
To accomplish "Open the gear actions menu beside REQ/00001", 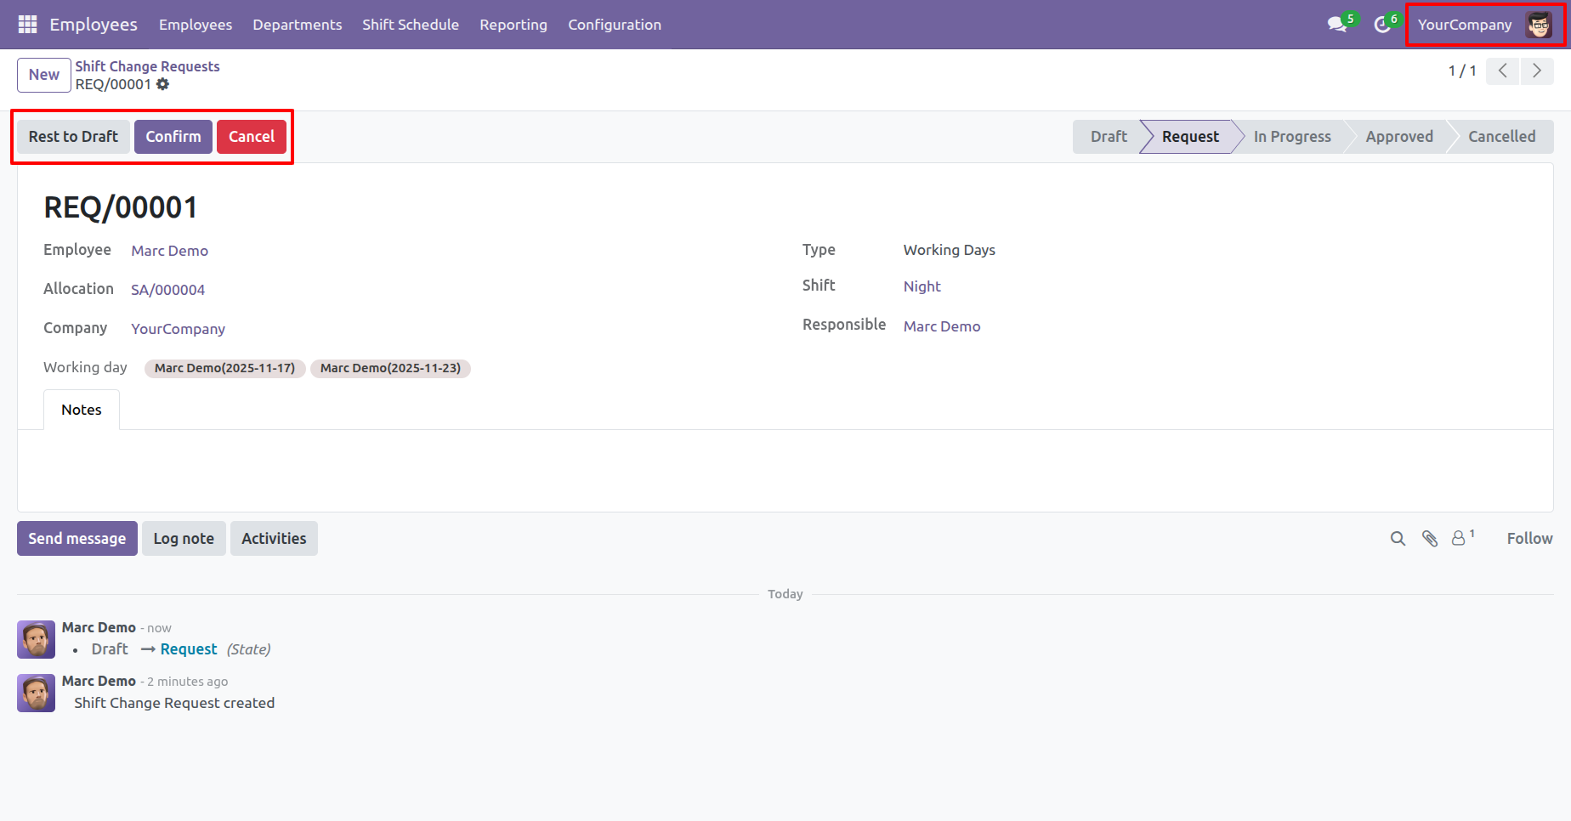I will pyautogui.click(x=162, y=84).
